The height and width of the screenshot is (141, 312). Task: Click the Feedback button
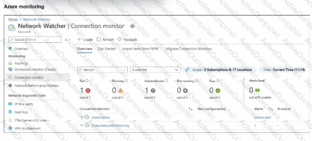127,40
